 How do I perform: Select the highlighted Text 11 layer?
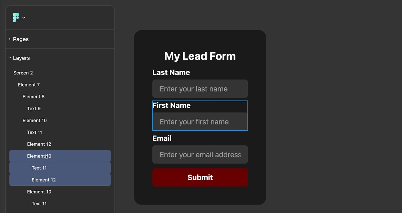(39, 168)
